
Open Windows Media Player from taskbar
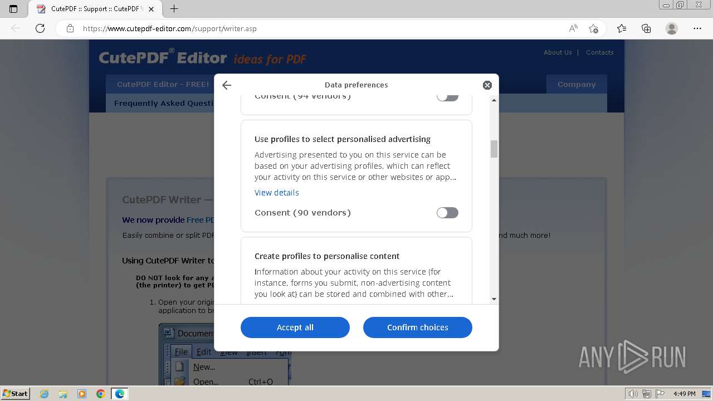(x=82, y=394)
